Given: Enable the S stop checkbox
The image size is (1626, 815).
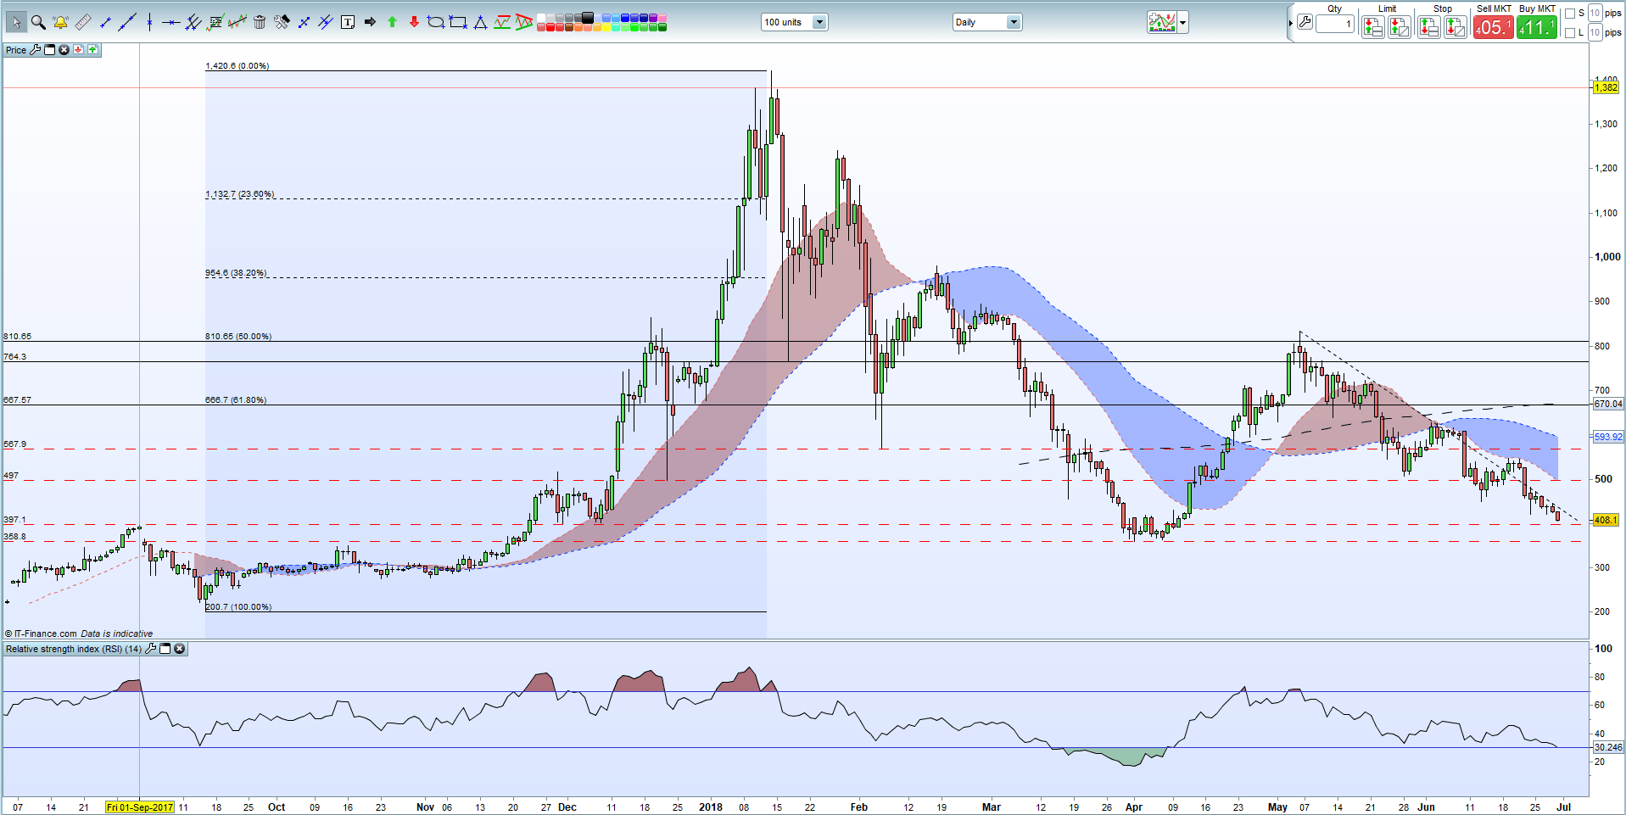Looking at the screenshot, I should point(1570,14).
